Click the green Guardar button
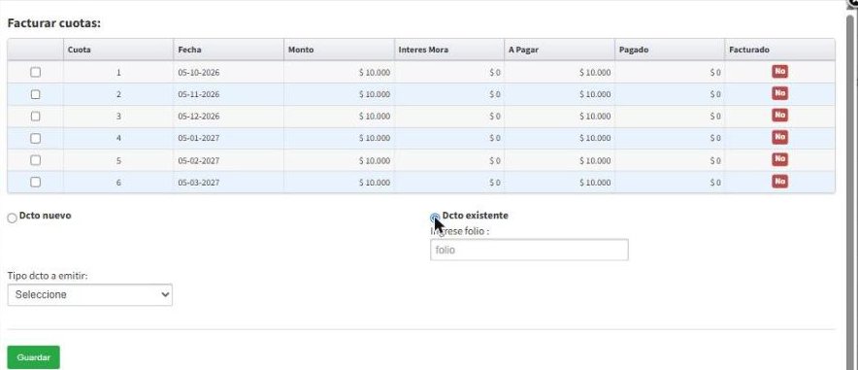Viewport: 858px width, 370px height. click(x=33, y=357)
